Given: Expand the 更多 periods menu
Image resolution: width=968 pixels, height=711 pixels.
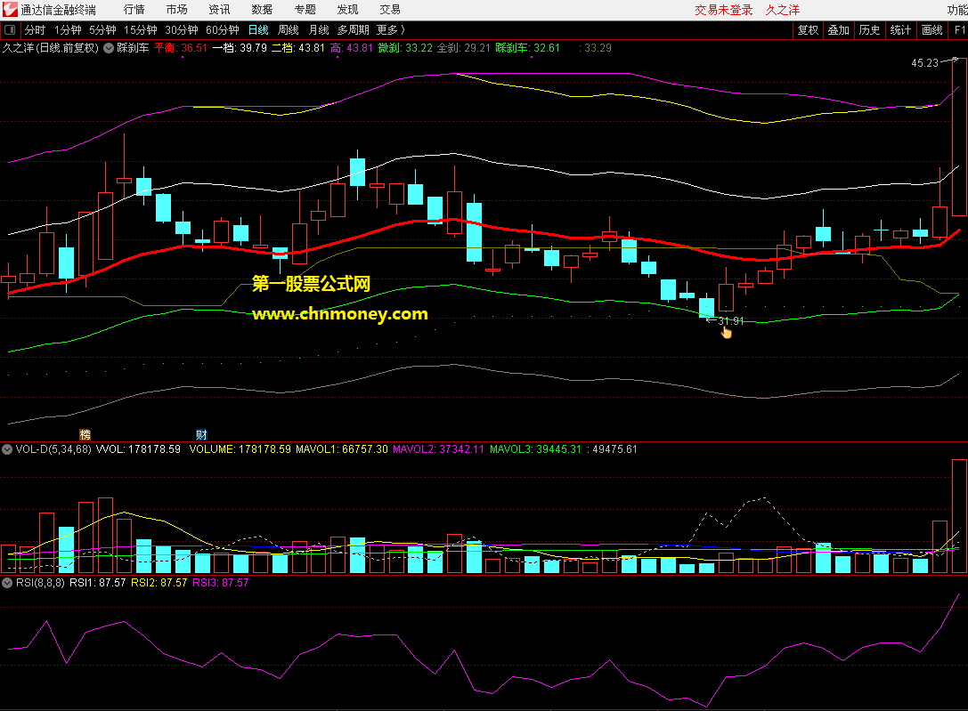Looking at the screenshot, I should click(x=391, y=29).
